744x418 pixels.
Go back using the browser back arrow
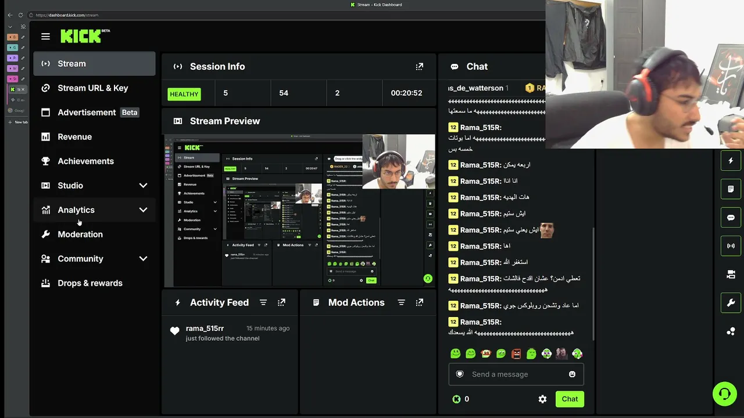[x=10, y=15]
